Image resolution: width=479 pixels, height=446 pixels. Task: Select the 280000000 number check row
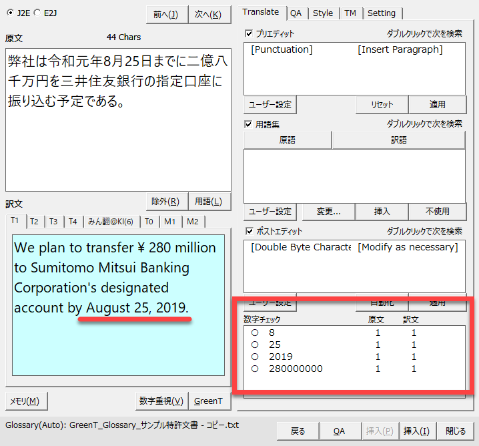coord(296,369)
